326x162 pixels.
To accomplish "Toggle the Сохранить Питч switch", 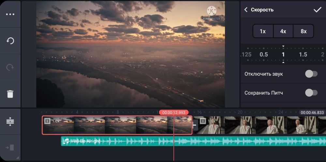I will [311, 93].
